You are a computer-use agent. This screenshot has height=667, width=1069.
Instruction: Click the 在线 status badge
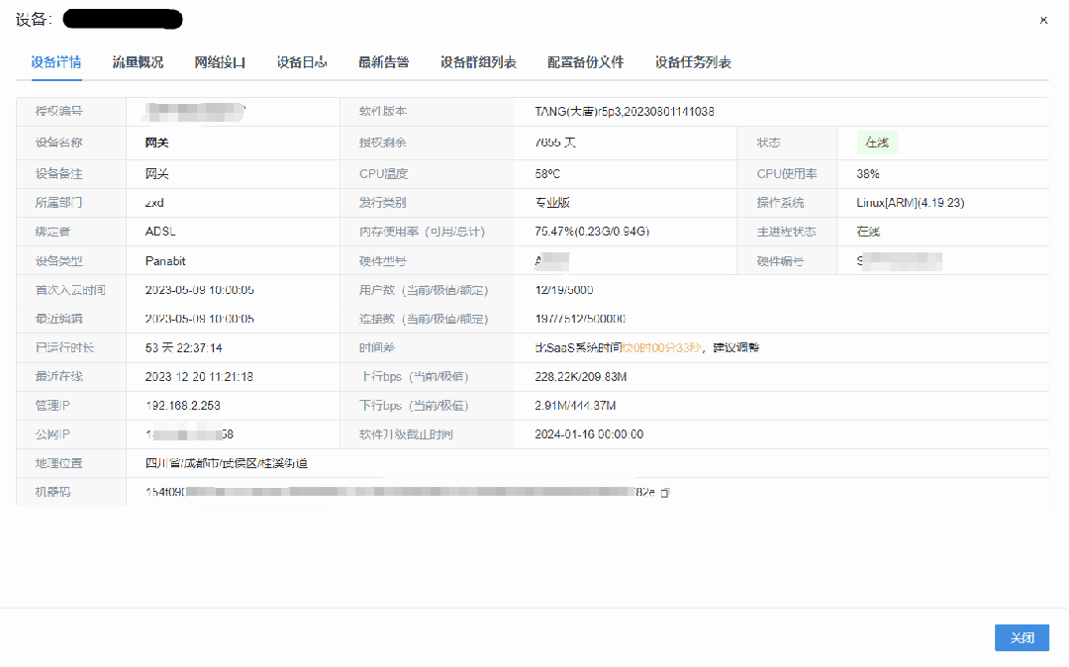875,142
